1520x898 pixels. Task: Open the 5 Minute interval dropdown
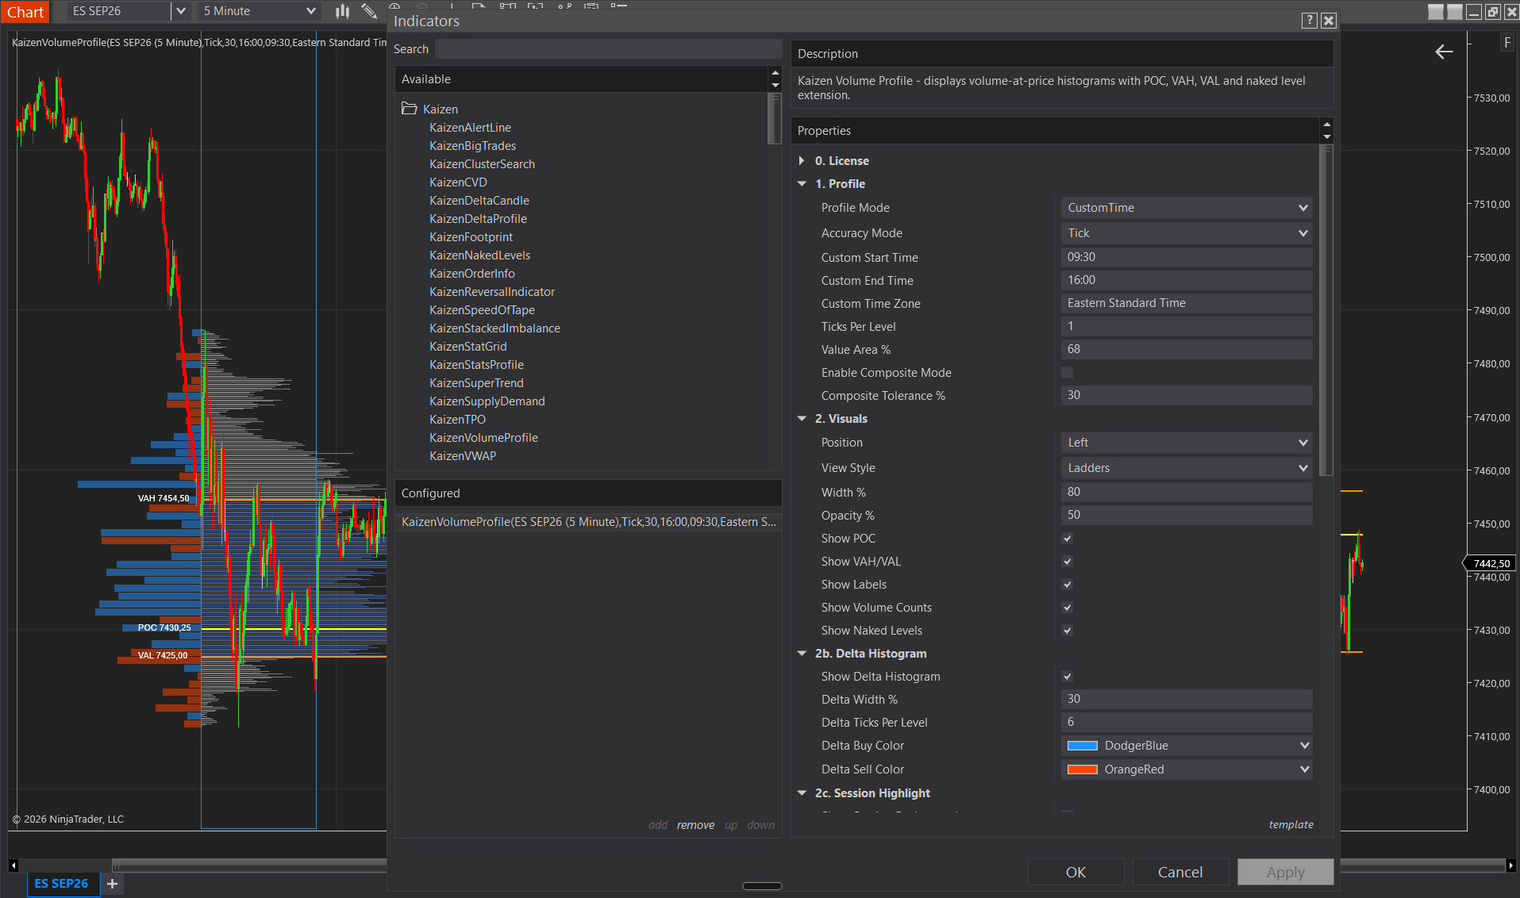pyautogui.click(x=259, y=11)
